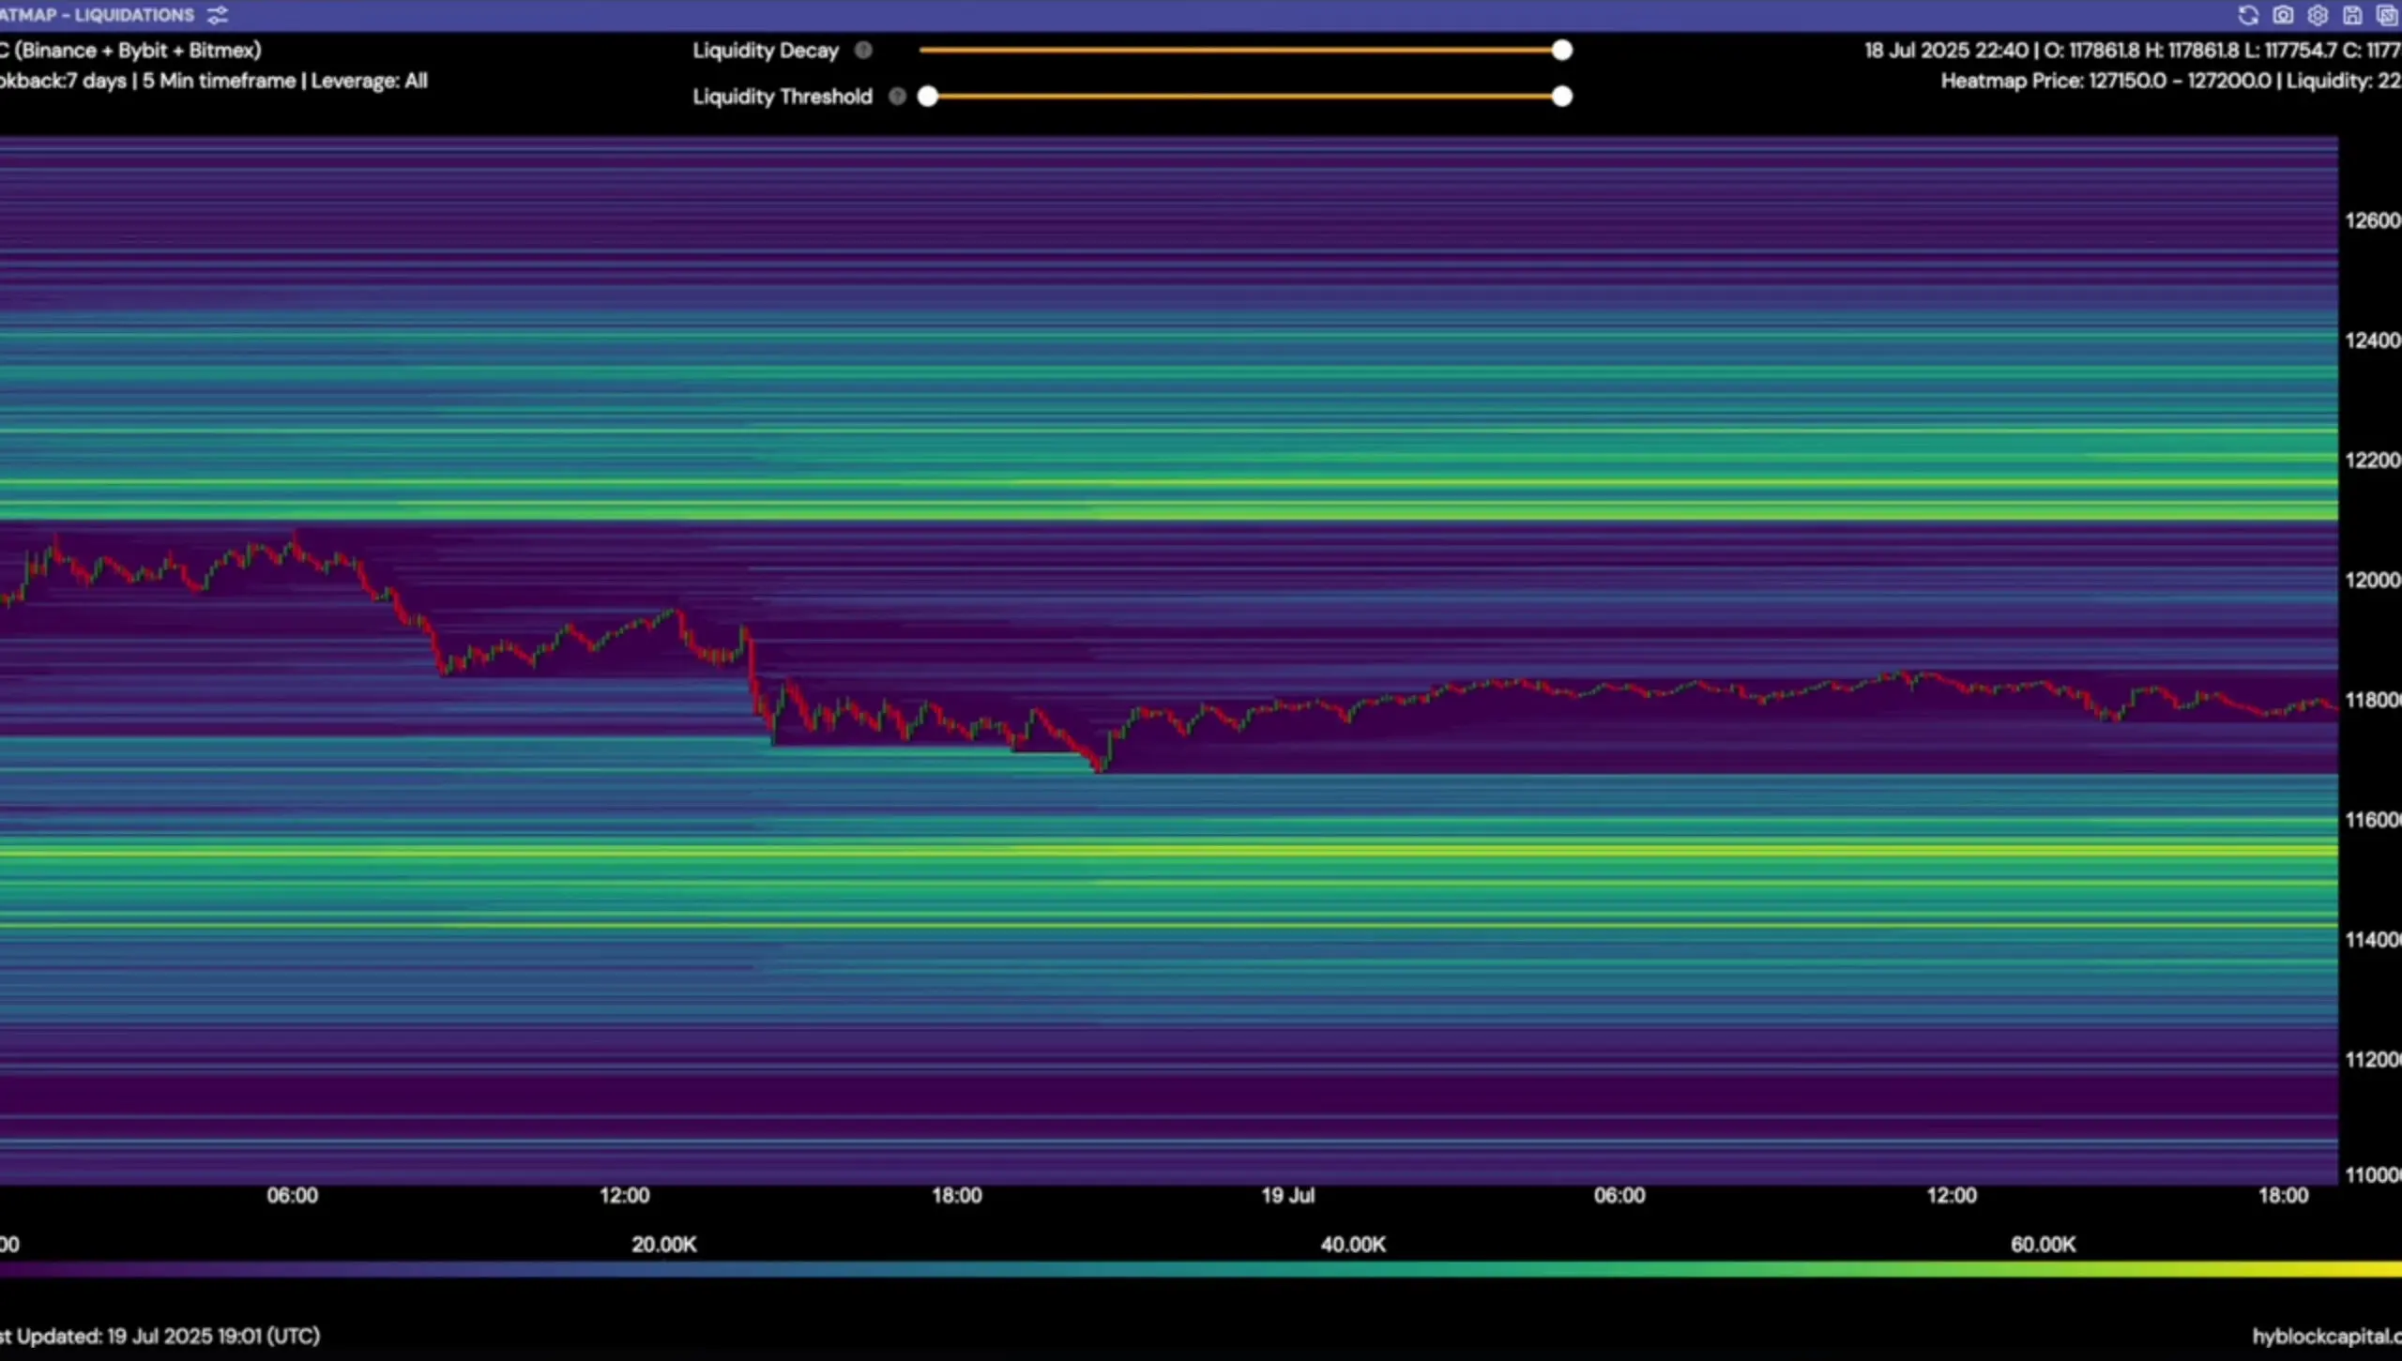
Task: Click the Leverage: All label
Action: (369, 82)
